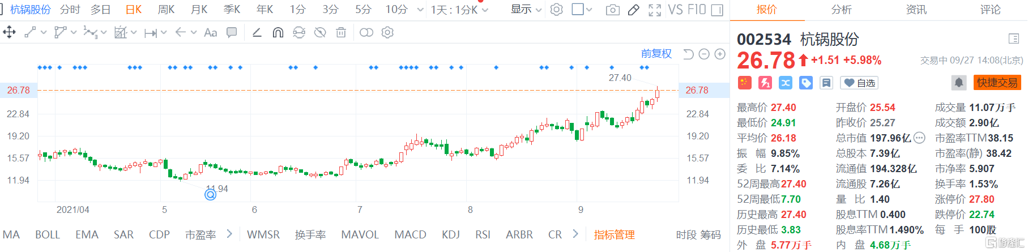Select the 月K monthly candlestick period

tap(199, 10)
